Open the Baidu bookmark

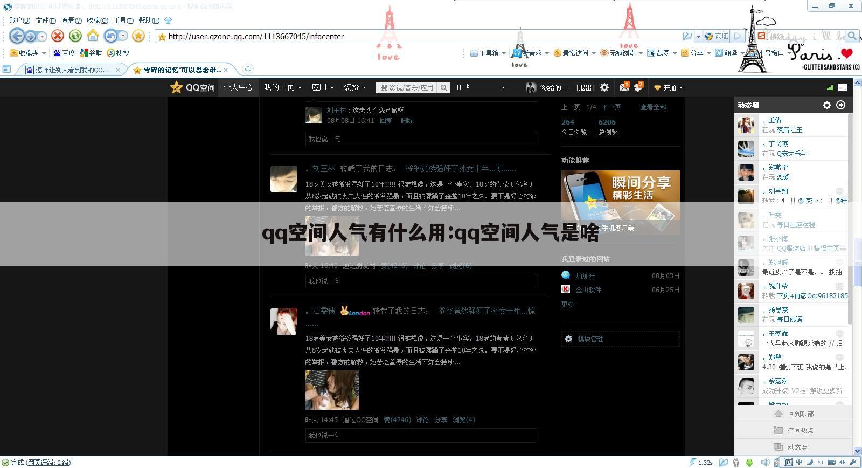(64, 53)
